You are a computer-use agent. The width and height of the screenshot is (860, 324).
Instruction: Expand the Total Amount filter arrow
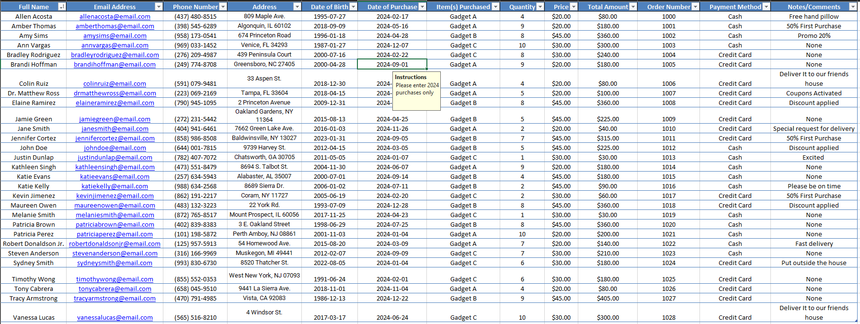[x=633, y=7]
